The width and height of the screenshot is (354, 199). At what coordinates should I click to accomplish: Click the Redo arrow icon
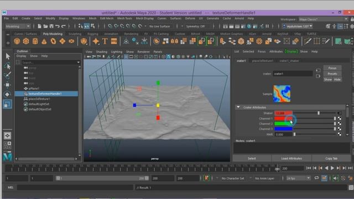[x=64, y=26]
